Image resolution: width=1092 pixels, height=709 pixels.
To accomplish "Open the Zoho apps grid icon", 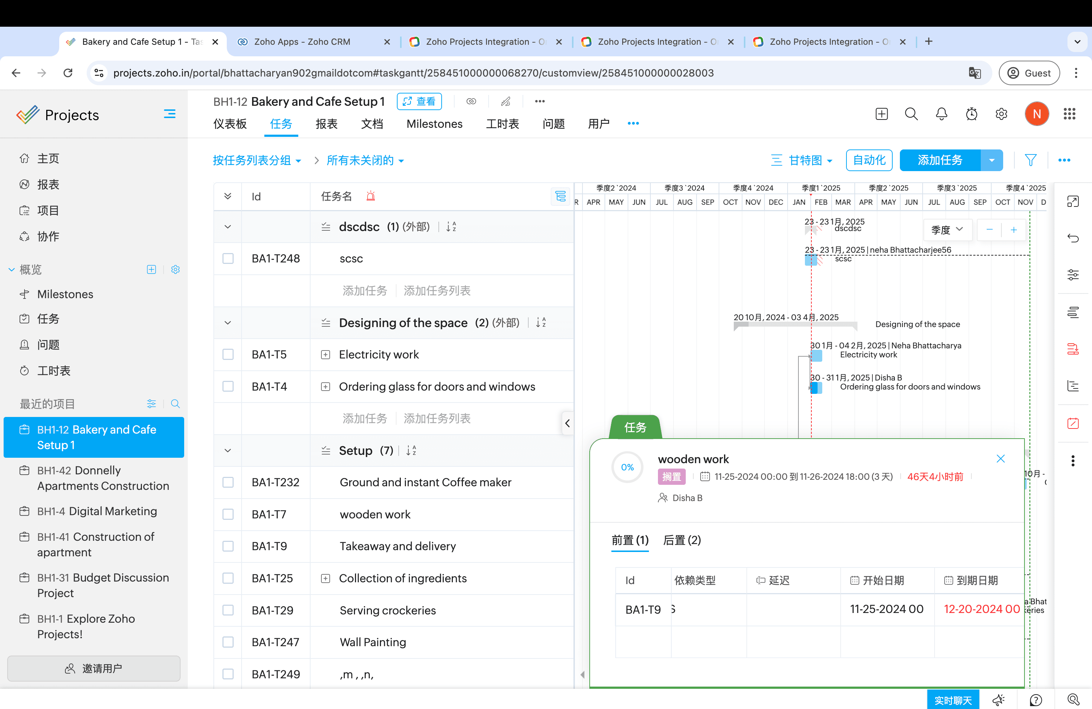I will pos(1070,114).
